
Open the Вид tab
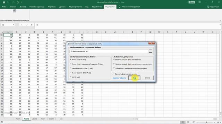tap(87, 7)
